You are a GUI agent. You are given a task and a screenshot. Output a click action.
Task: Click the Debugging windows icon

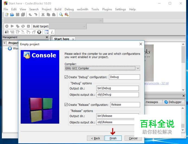pyautogui.click(x=46, y=32)
